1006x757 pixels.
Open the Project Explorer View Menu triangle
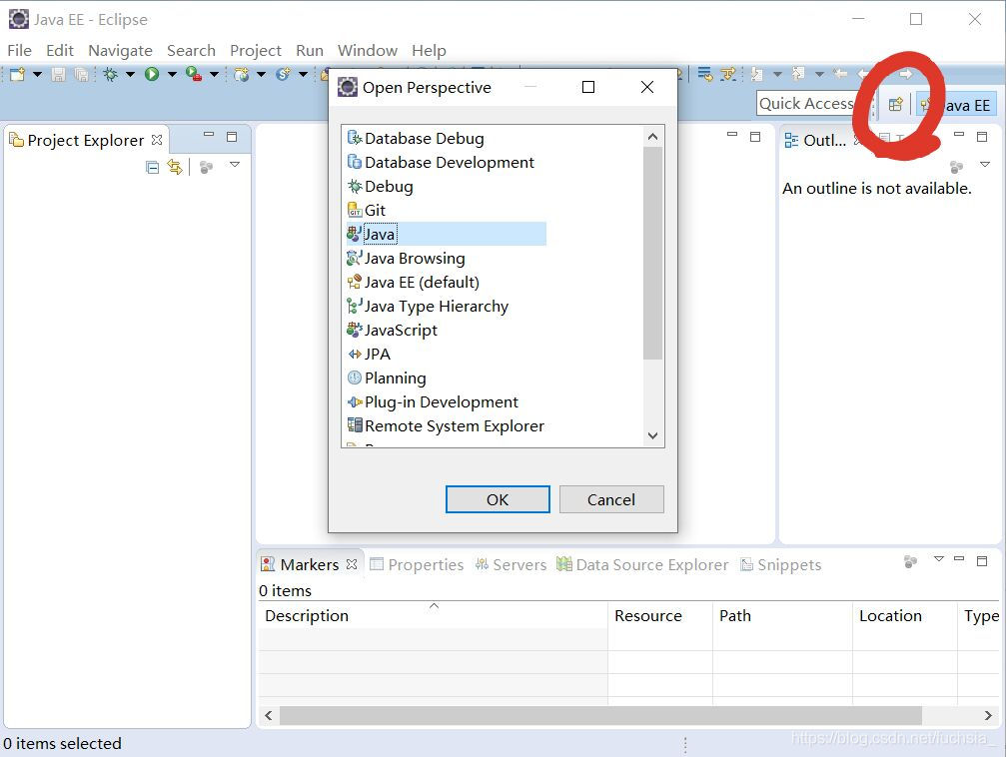pos(235,165)
